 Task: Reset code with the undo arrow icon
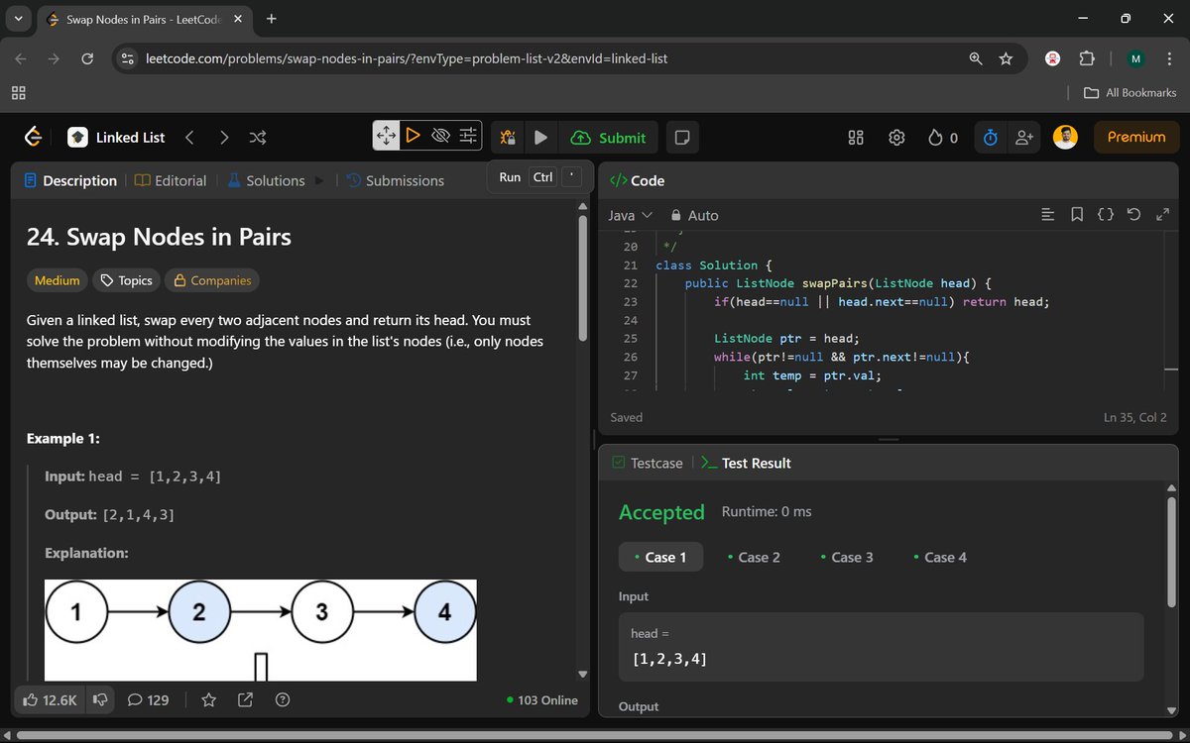(x=1134, y=215)
